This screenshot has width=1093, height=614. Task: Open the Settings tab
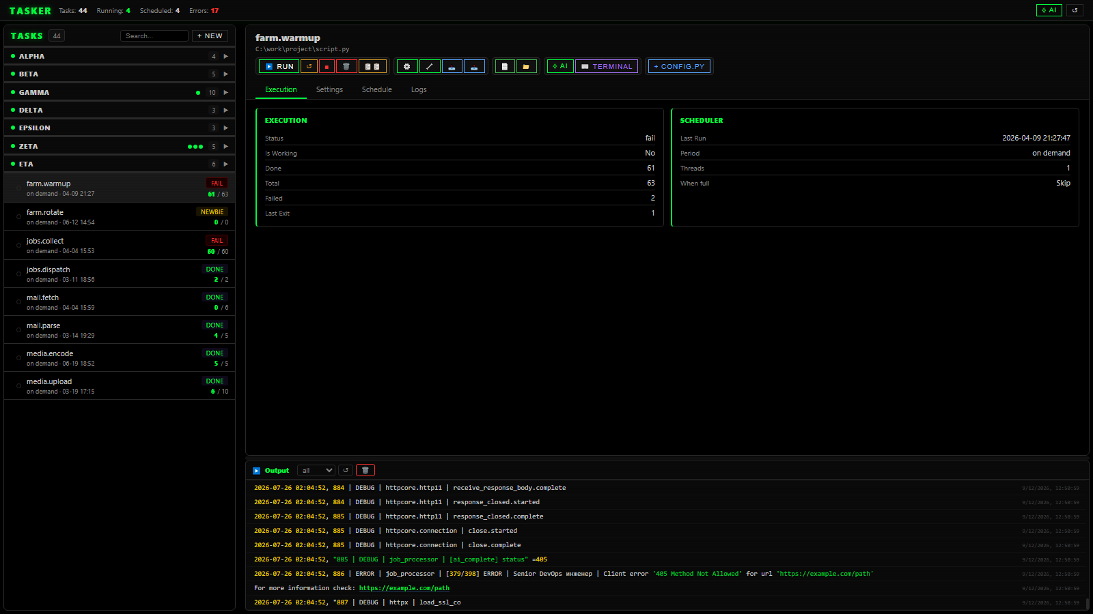click(x=329, y=89)
